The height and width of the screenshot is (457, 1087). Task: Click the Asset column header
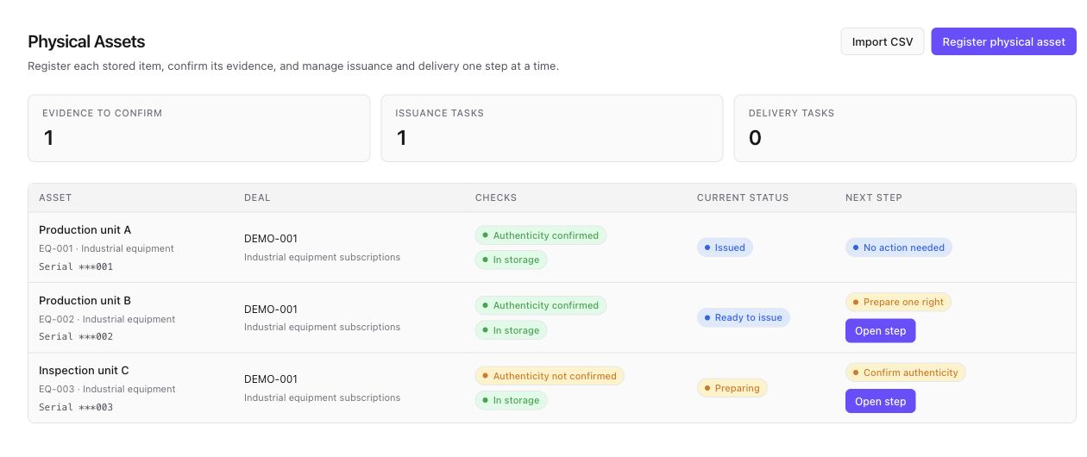click(x=55, y=197)
